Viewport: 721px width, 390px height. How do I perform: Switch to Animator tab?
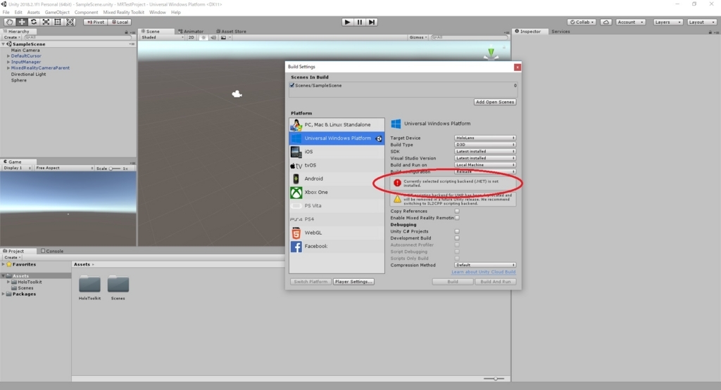191,32
